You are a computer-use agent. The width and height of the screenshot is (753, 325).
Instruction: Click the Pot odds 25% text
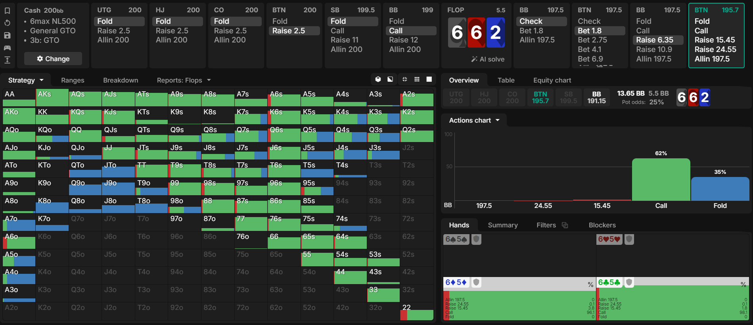coord(643,102)
